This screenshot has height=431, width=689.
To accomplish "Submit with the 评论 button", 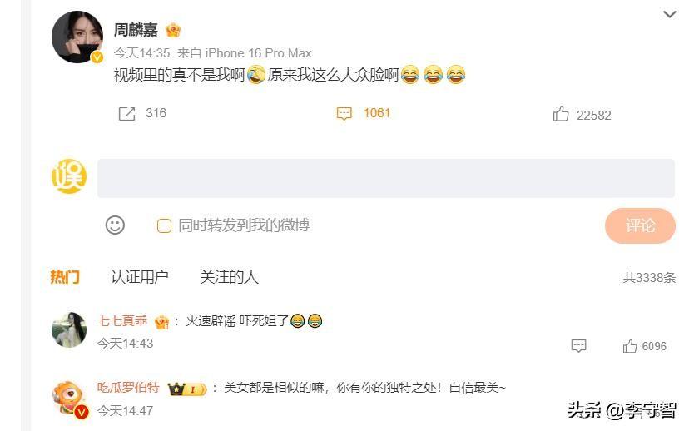I will [640, 225].
